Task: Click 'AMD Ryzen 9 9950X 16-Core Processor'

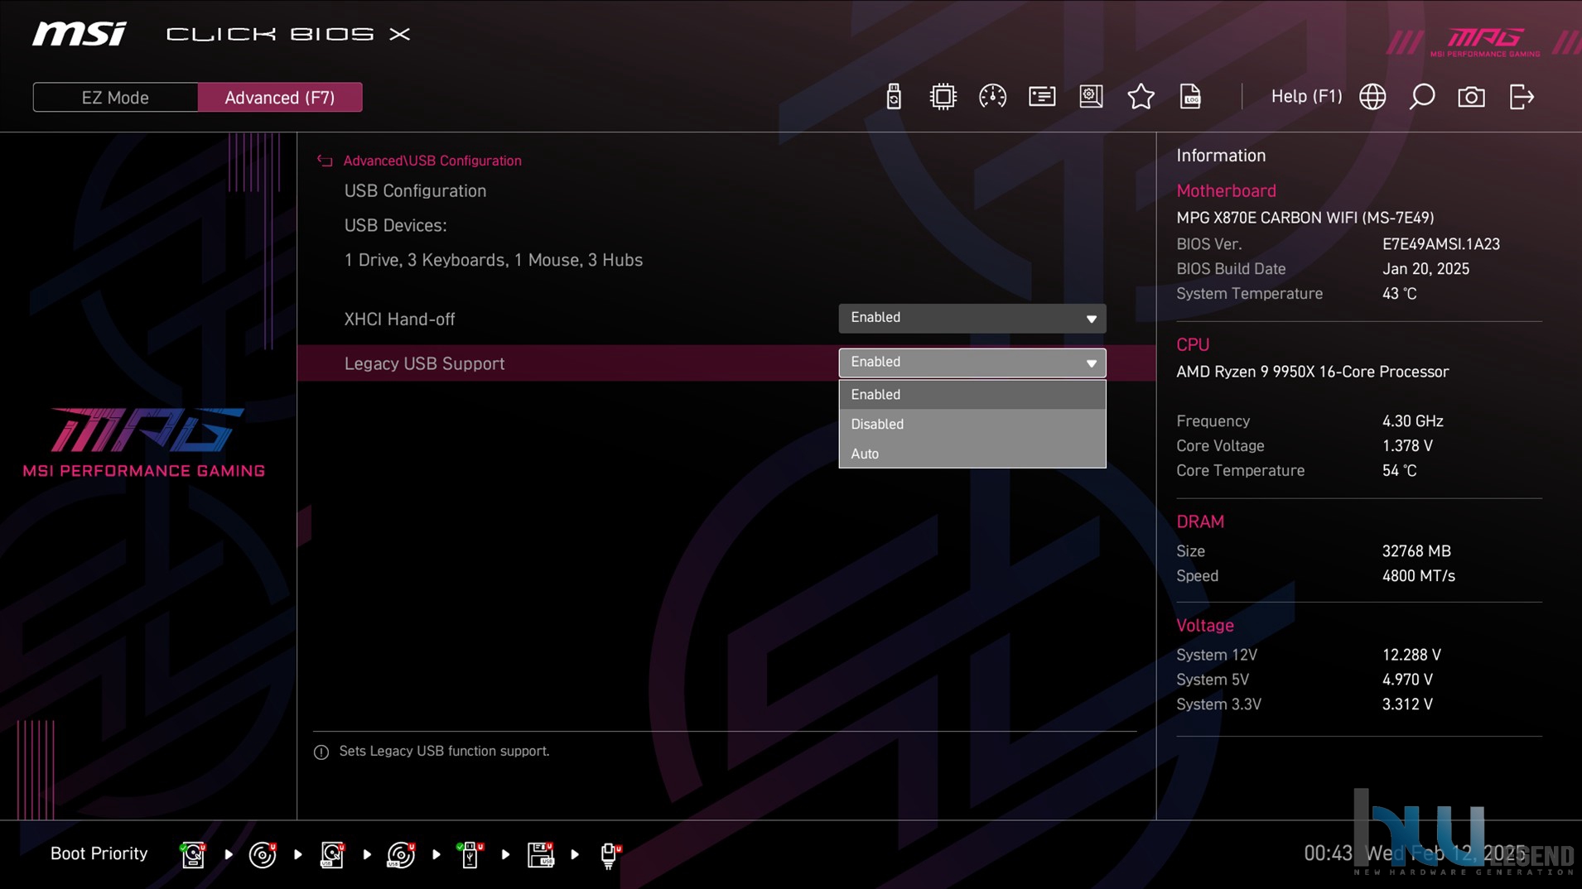Action: (1312, 372)
